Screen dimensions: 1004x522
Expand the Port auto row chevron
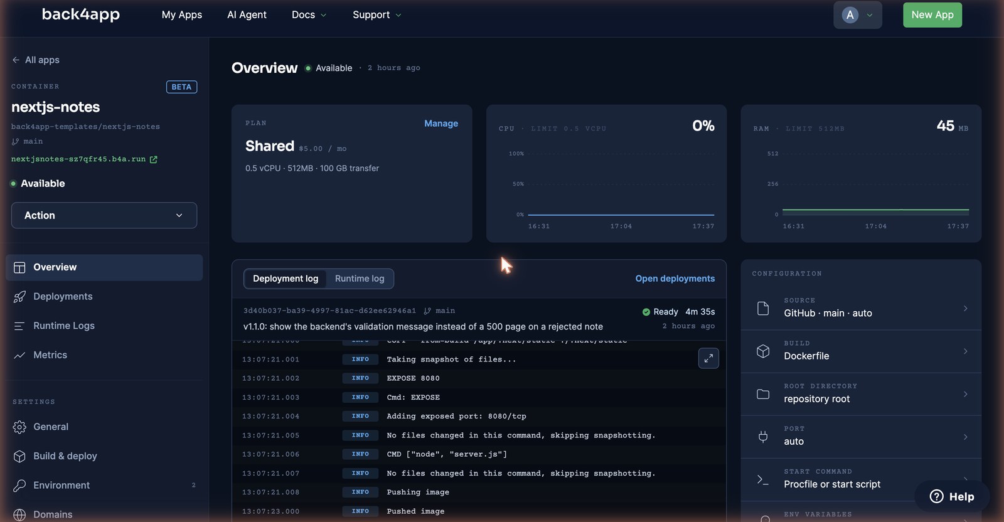click(965, 437)
